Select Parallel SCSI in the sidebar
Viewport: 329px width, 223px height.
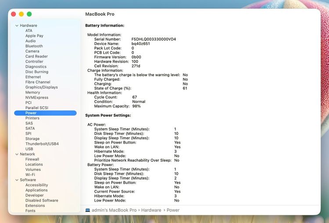(37, 108)
